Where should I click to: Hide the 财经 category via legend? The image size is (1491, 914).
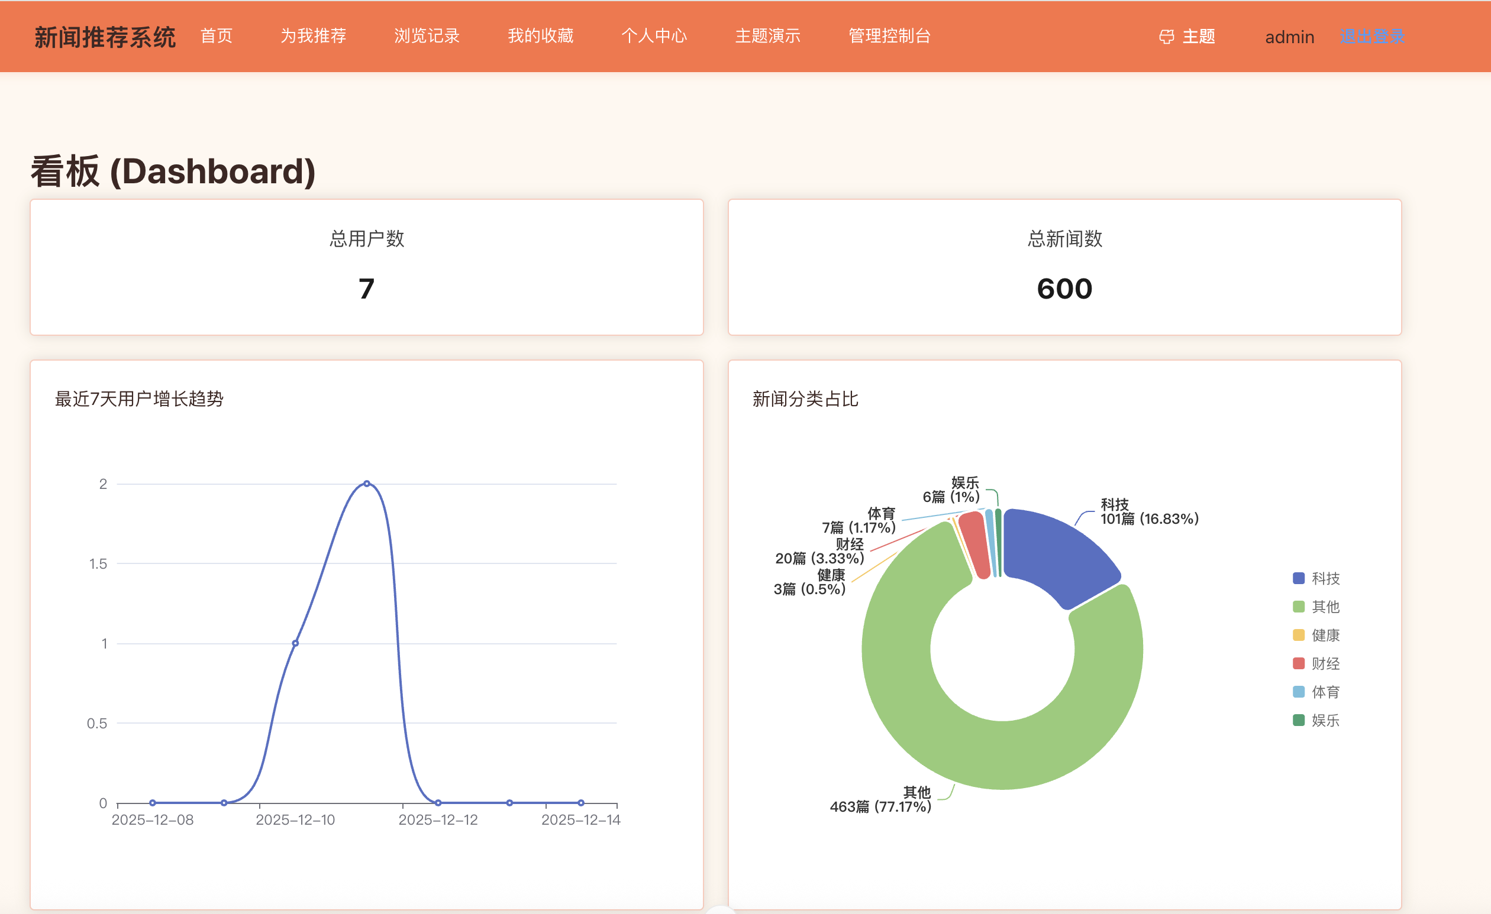pos(1325,664)
